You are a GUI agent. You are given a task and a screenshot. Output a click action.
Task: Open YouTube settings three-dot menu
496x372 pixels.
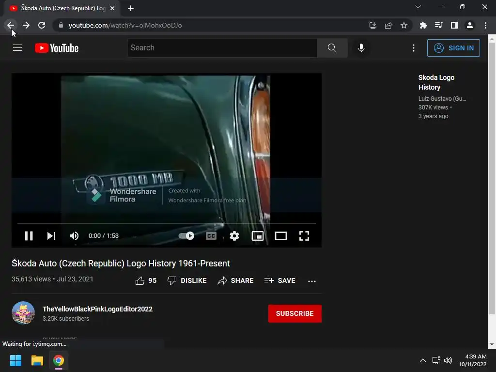(x=414, y=48)
